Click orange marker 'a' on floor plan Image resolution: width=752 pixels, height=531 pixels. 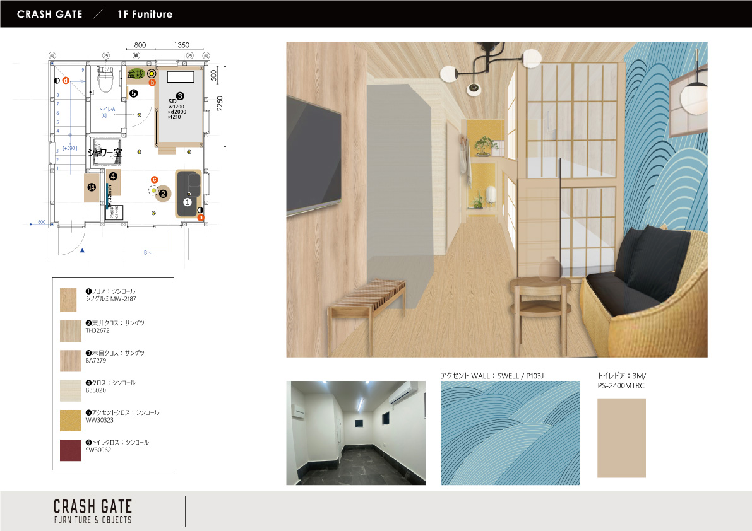(x=201, y=218)
